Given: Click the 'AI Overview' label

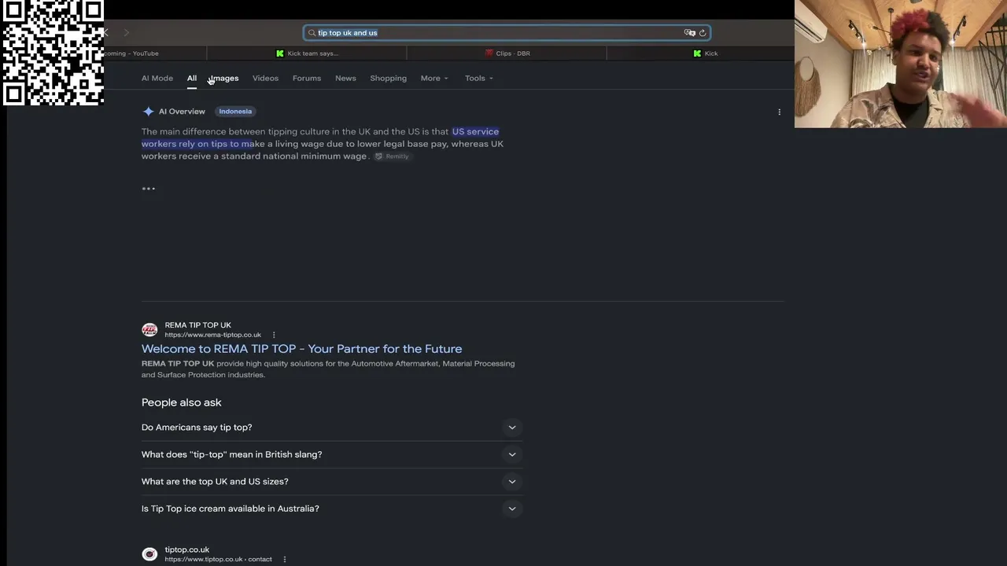Looking at the screenshot, I should click(182, 112).
